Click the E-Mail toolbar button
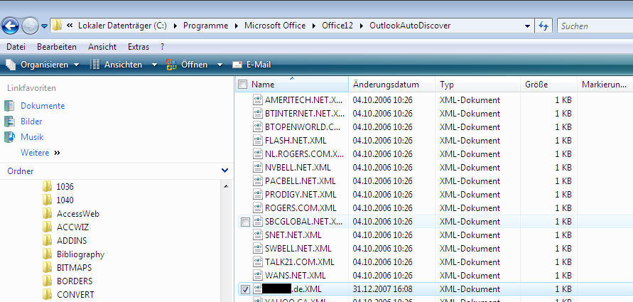Viewport: 633px width, 302px height. (x=251, y=65)
